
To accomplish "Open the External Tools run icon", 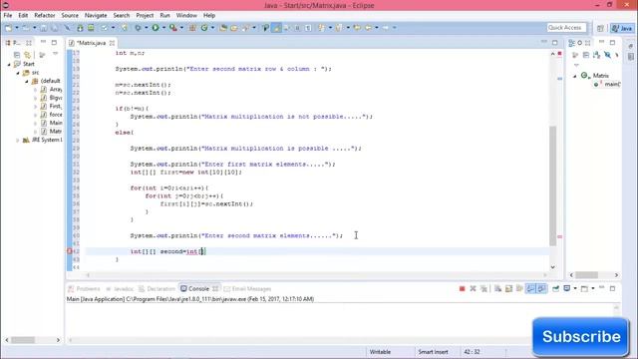I will [x=173, y=28].
